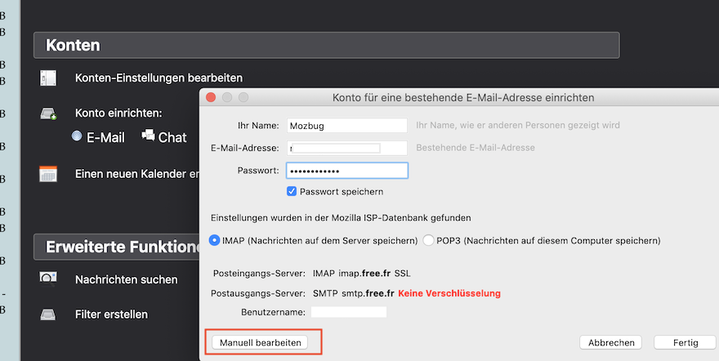Open Konten-Einstellungen bearbeiten link
719x361 pixels.
(159, 78)
